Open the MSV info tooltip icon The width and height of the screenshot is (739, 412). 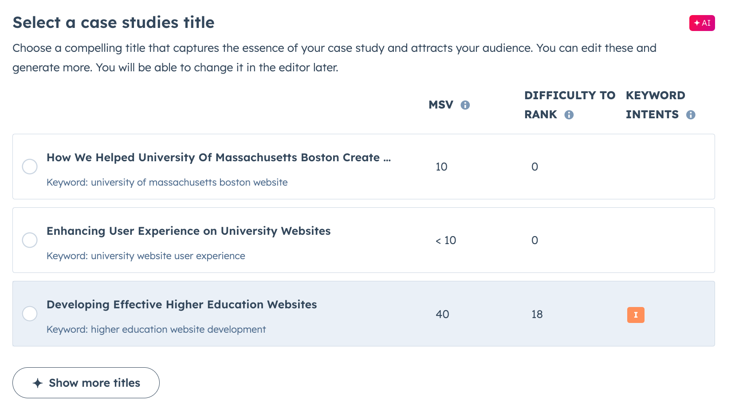click(x=465, y=105)
